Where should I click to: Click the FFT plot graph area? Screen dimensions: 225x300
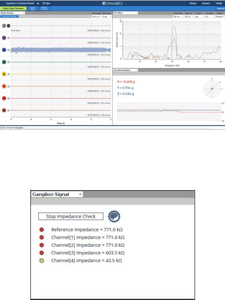[x=172, y=40]
